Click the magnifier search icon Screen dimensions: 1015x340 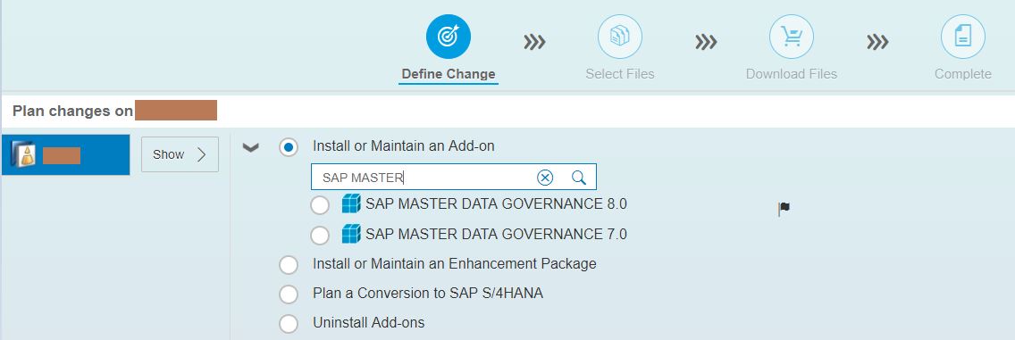(579, 178)
